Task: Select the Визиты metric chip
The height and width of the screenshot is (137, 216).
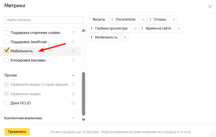Action: click(x=99, y=19)
